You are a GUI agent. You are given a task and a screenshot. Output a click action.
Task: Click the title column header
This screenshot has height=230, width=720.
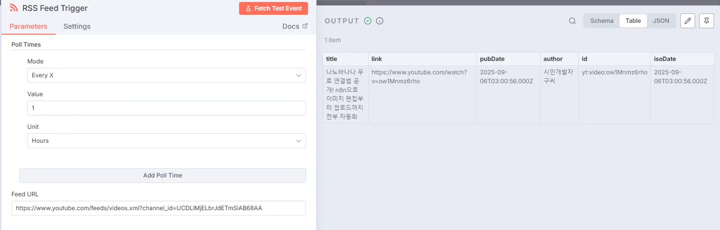(x=345, y=59)
